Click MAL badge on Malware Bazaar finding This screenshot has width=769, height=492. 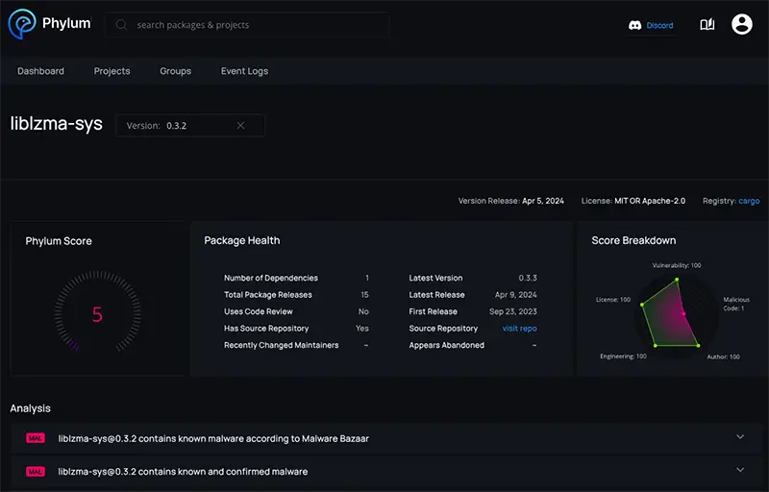click(x=36, y=438)
